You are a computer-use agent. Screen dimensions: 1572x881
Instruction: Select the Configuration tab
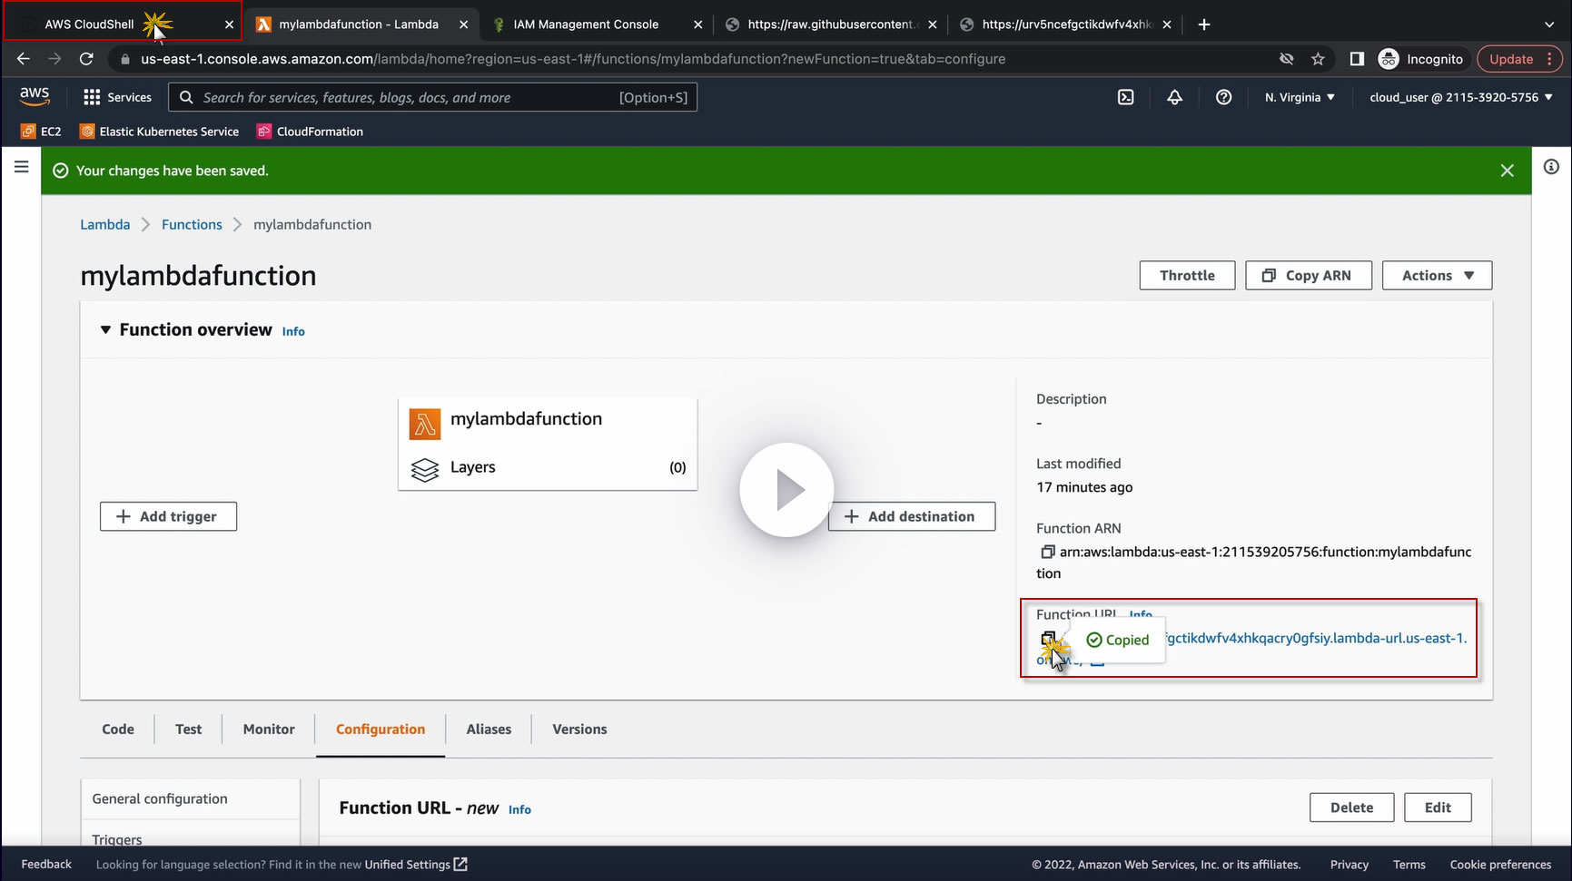pyautogui.click(x=381, y=729)
